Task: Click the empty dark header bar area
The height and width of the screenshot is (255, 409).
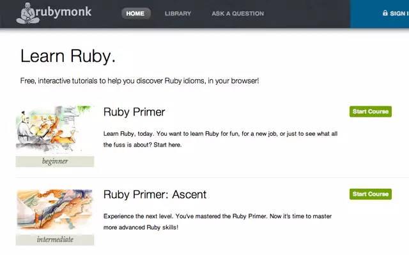Action: pos(307,13)
